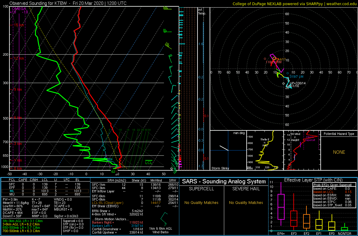This screenshot has width=358, height=236.
Task: Click the 'SARS - Sounding Analog System' heading
Action: coord(224,182)
